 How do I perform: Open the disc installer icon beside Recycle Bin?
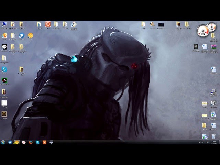tap(205, 137)
